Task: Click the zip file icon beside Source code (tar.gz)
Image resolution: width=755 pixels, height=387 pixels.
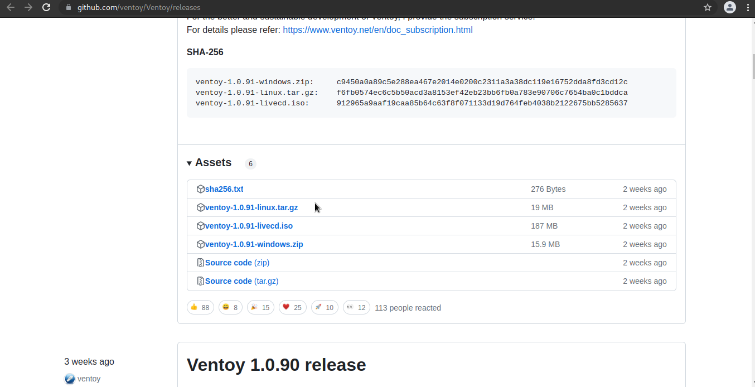Action: [201, 281]
